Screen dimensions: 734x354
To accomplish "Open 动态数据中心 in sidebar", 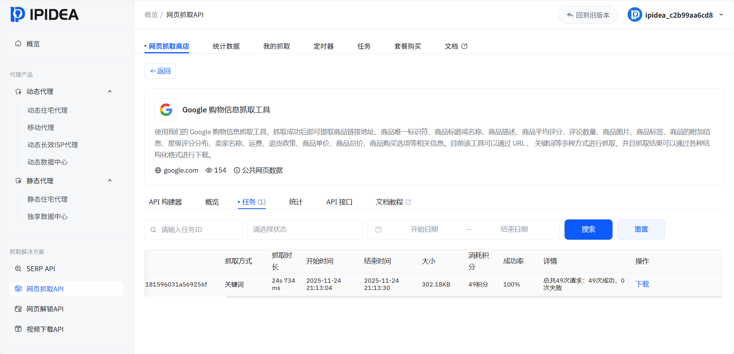I will (47, 162).
